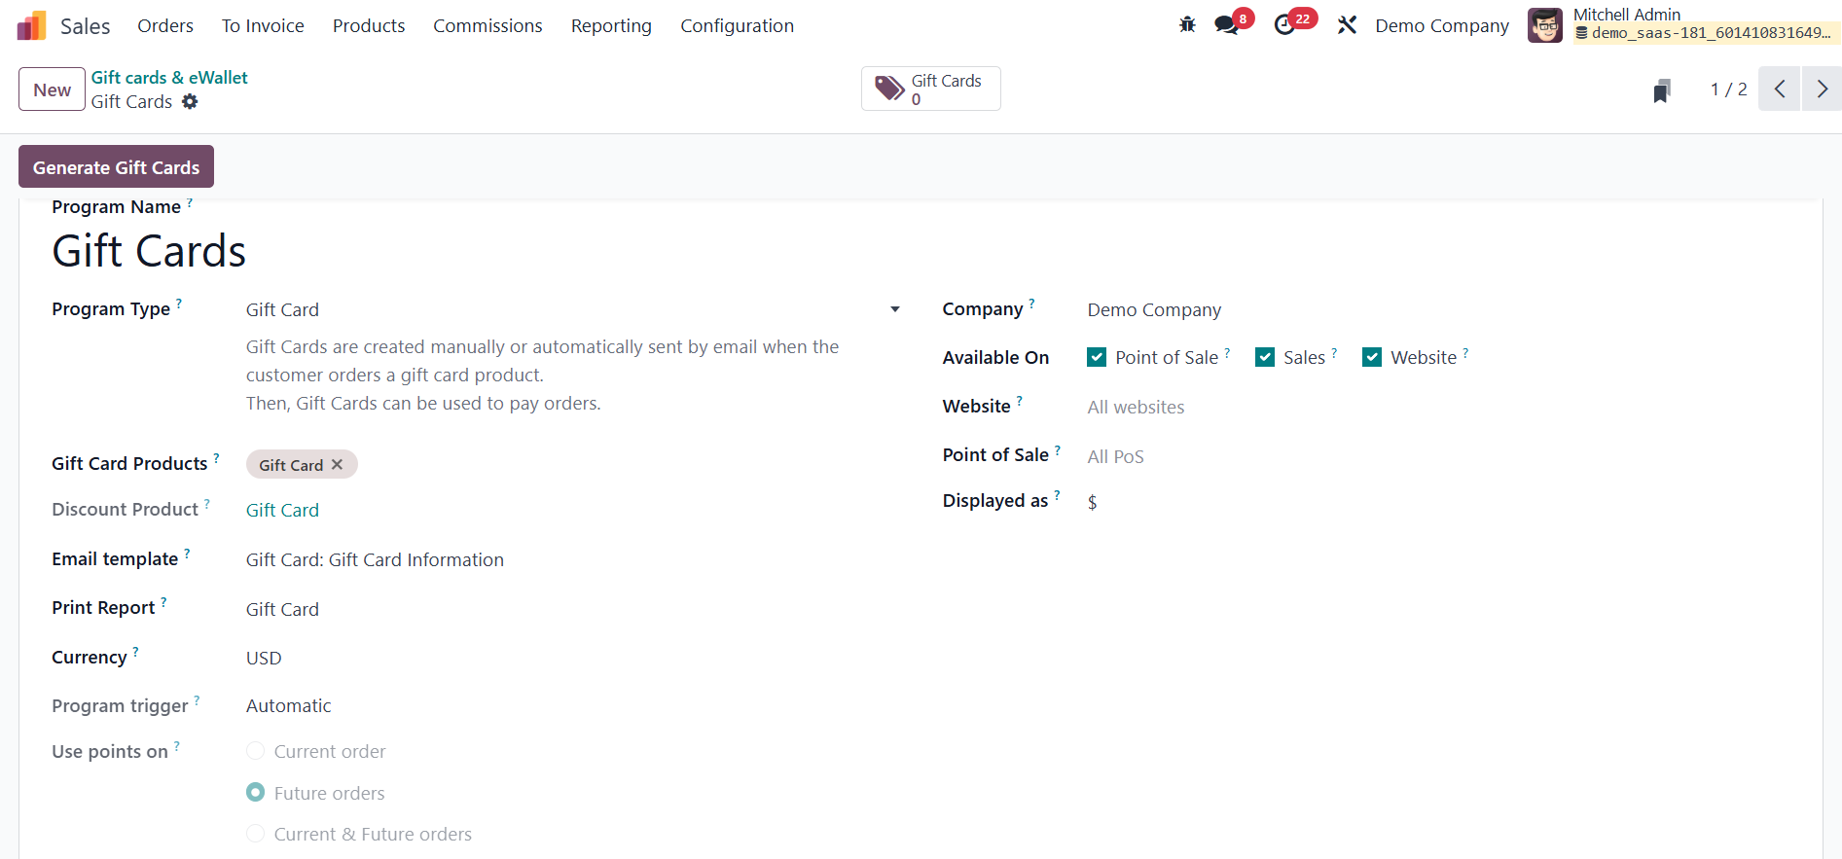Remove the Gift Card product tag

tap(337, 465)
